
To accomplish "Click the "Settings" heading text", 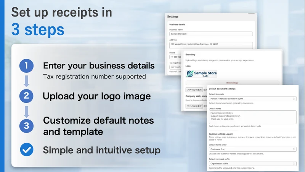I will click(173, 16).
